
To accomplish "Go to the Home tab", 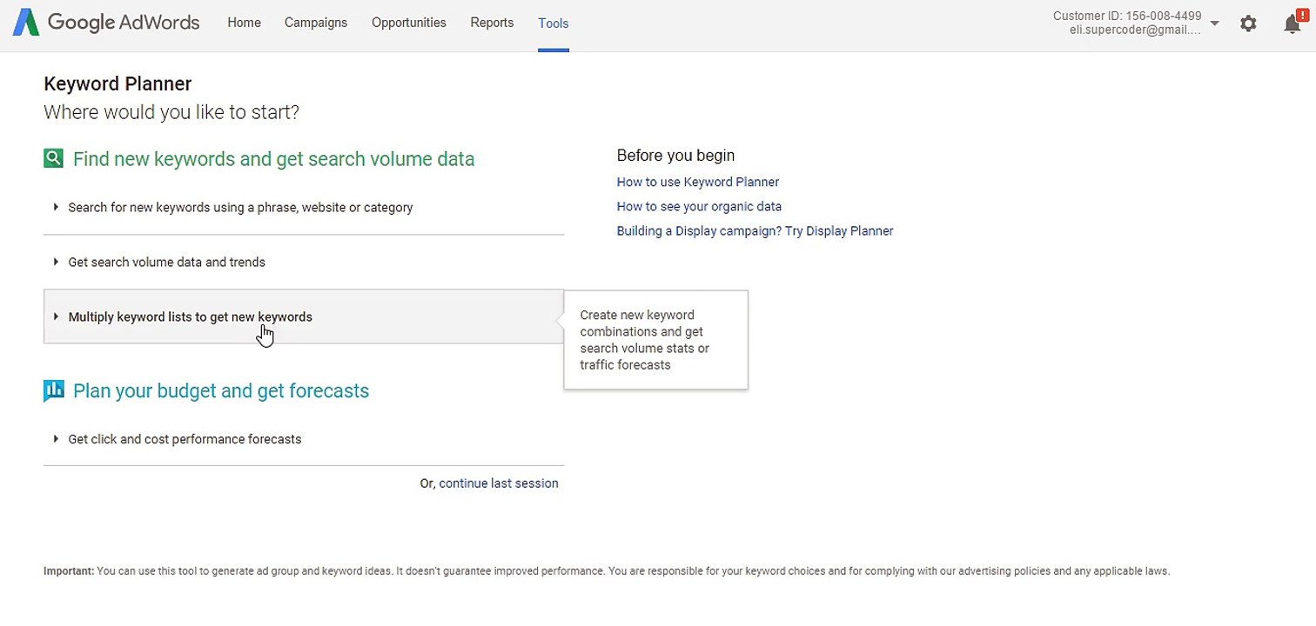I will [x=244, y=23].
